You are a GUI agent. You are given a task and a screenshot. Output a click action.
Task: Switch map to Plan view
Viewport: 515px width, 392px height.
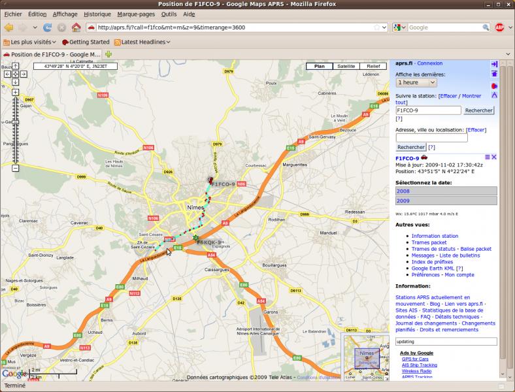319,67
